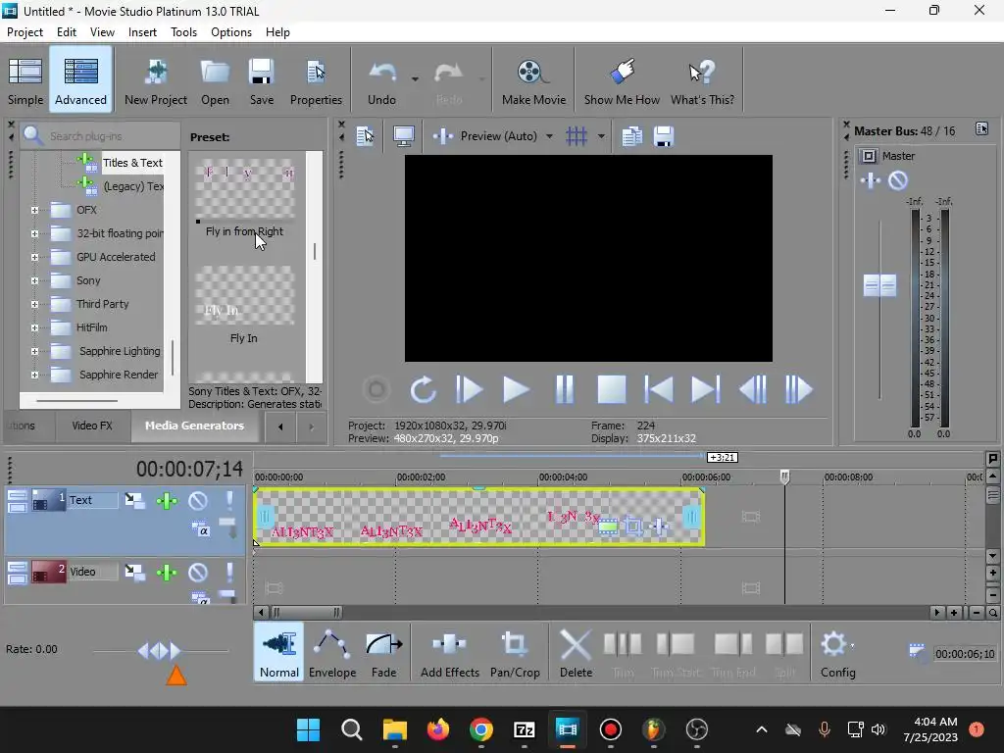
Task: Switch to the Video FX tab
Action: pos(92,426)
